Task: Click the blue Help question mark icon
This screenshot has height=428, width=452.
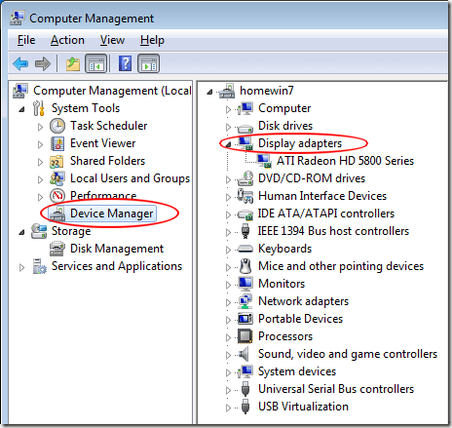Action: click(126, 63)
